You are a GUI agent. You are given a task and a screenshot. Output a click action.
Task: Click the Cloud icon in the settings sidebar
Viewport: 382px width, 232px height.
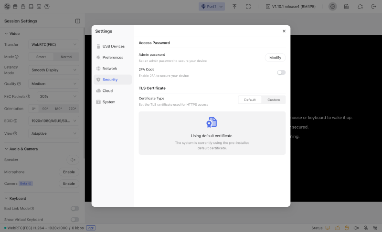click(x=98, y=91)
